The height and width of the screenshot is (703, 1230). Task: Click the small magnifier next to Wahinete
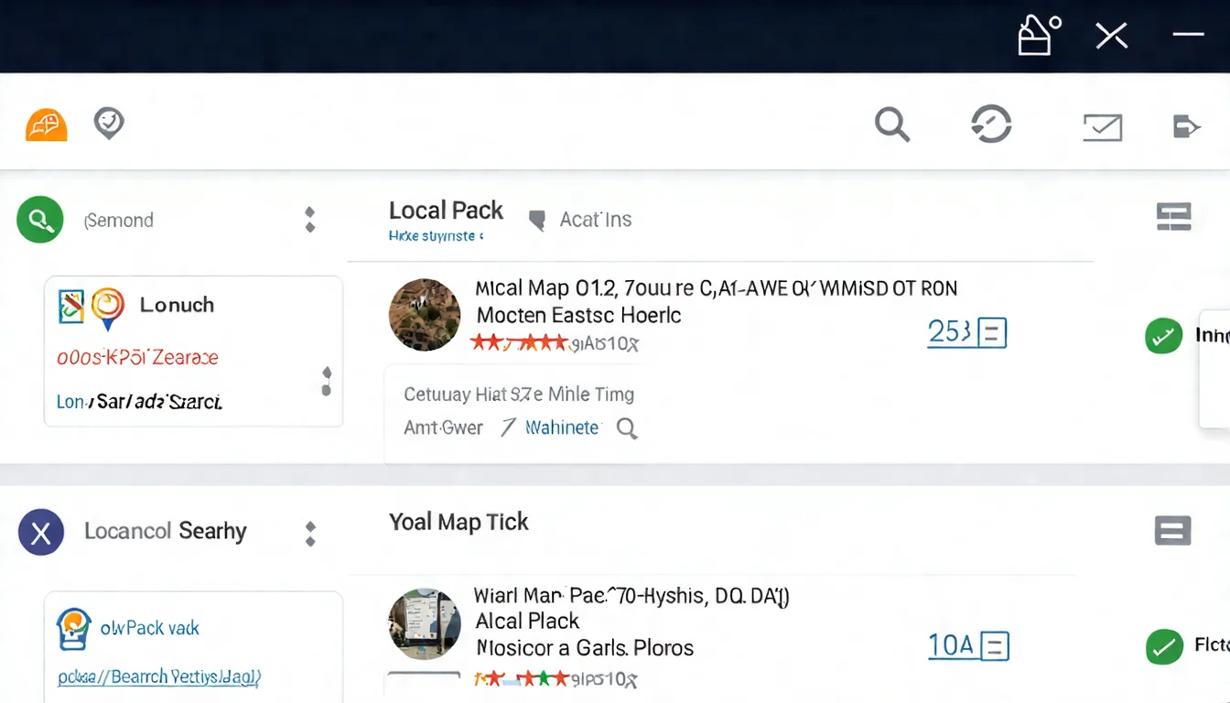627,428
